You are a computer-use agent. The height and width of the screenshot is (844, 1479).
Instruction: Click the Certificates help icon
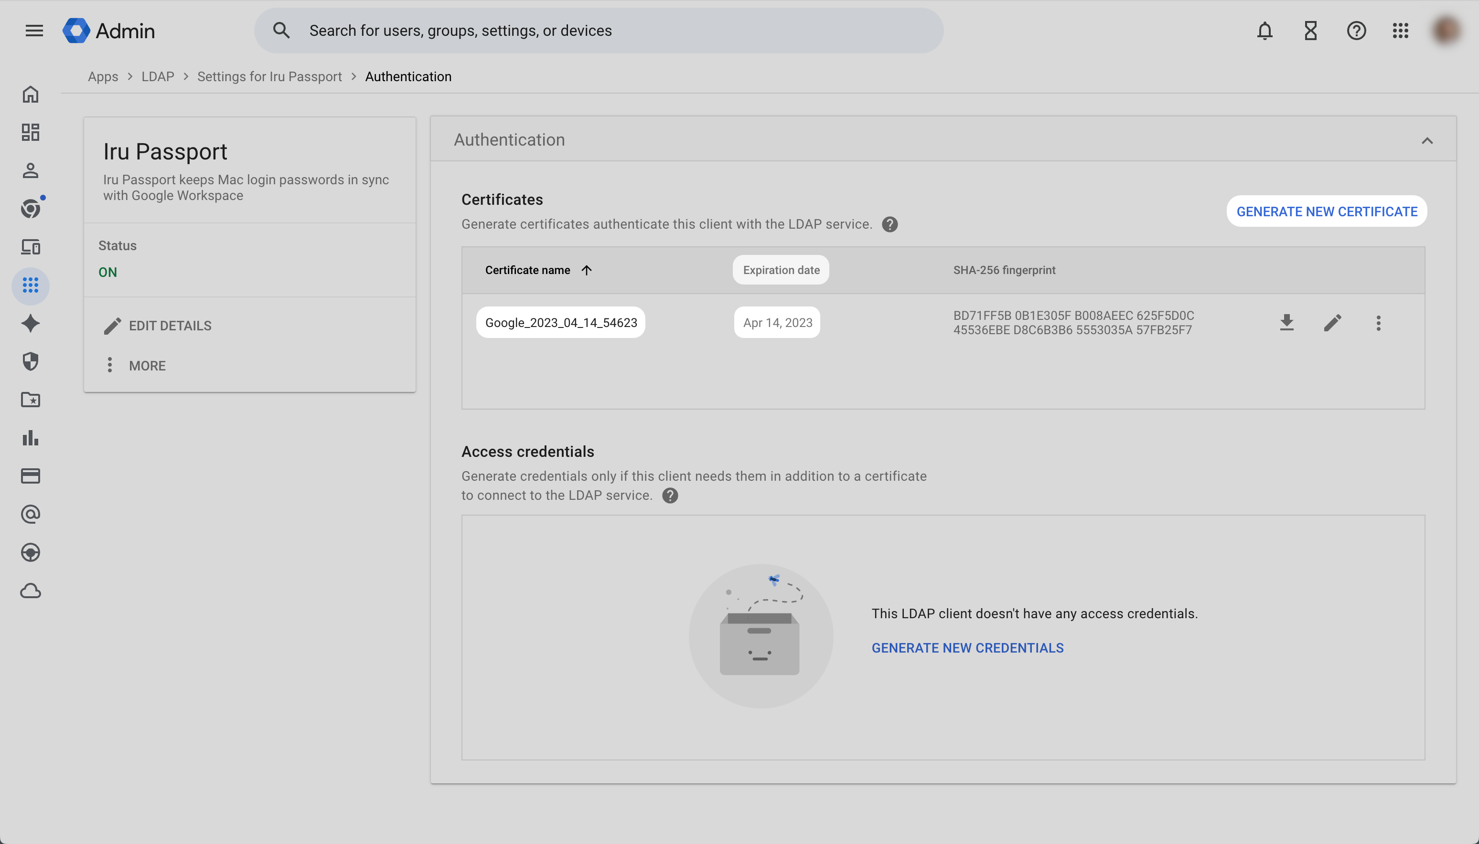[x=890, y=224]
